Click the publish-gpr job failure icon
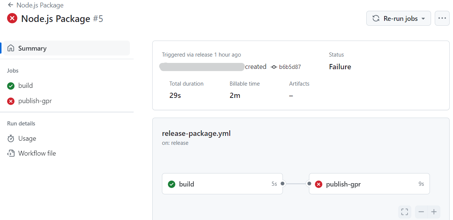The image size is (453, 220). 10,101
